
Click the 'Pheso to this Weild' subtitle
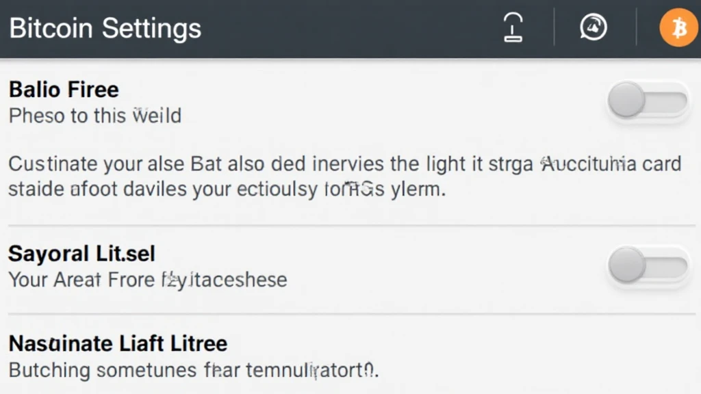[x=95, y=115]
